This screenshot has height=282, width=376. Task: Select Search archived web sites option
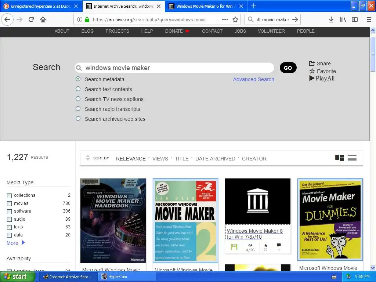(x=78, y=119)
